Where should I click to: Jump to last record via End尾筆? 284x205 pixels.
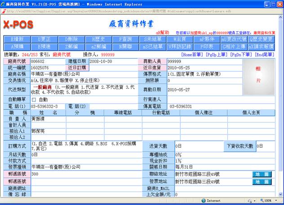[265, 54]
